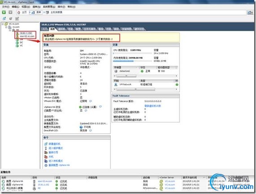Click the last icon in second toolbar
This screenshot has width=256, height=194.
pos(17,19)
